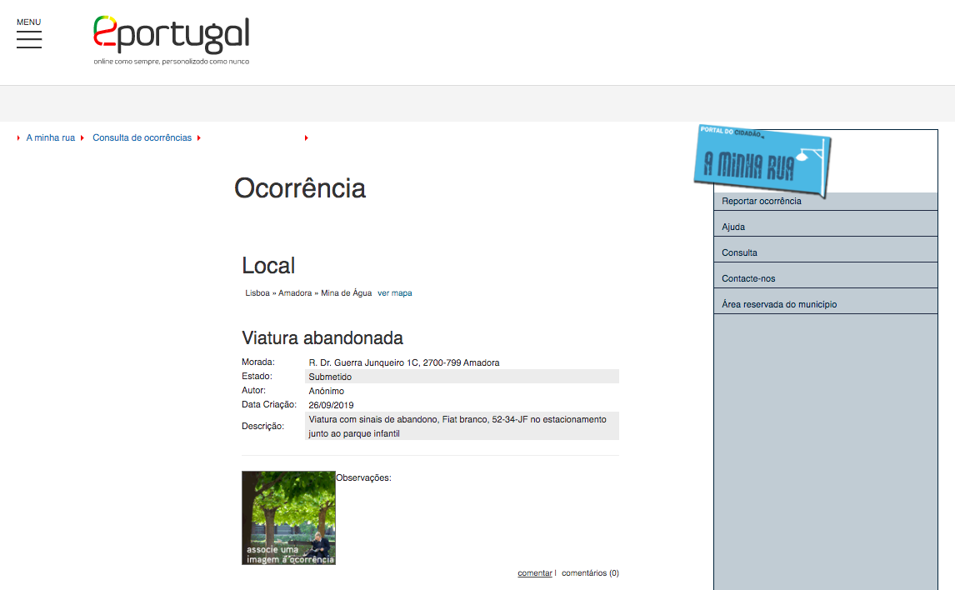Click the red arrow before 'A minha rua' breadcrumb
This screenshot has width=955, height=590.
coord(18,138)
